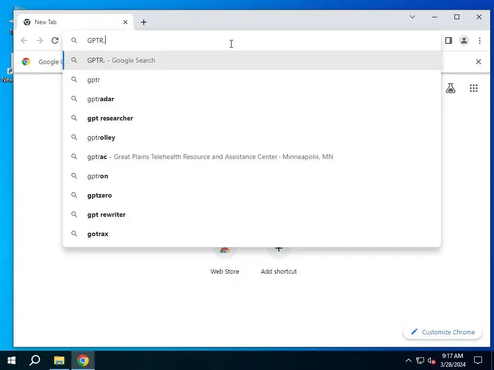This screenshot has width=494, height=370.
Task: Open Chrome's three-dot menu
Action: click(x=480, y=40)
